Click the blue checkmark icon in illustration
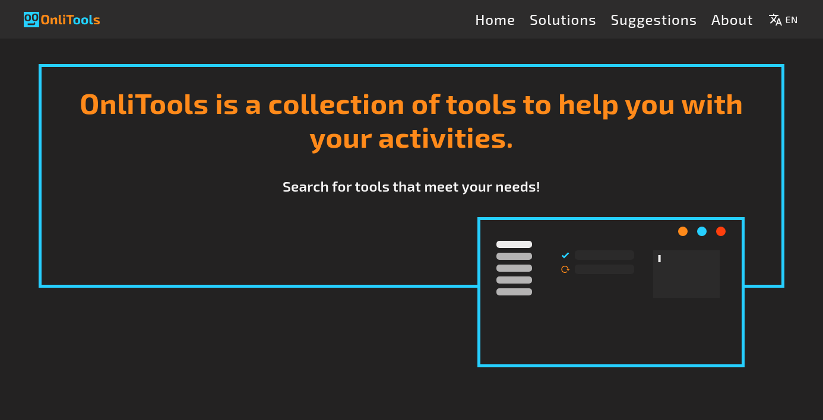This screenshot has height=420, width=823. click(x=565, y=255)
